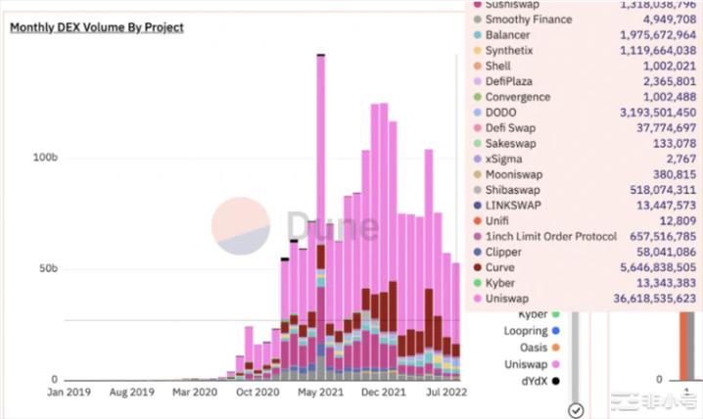Click the Dec 2021 x-axis label
The width and height of the screenshot is (703, 419).
click(382, 392)
